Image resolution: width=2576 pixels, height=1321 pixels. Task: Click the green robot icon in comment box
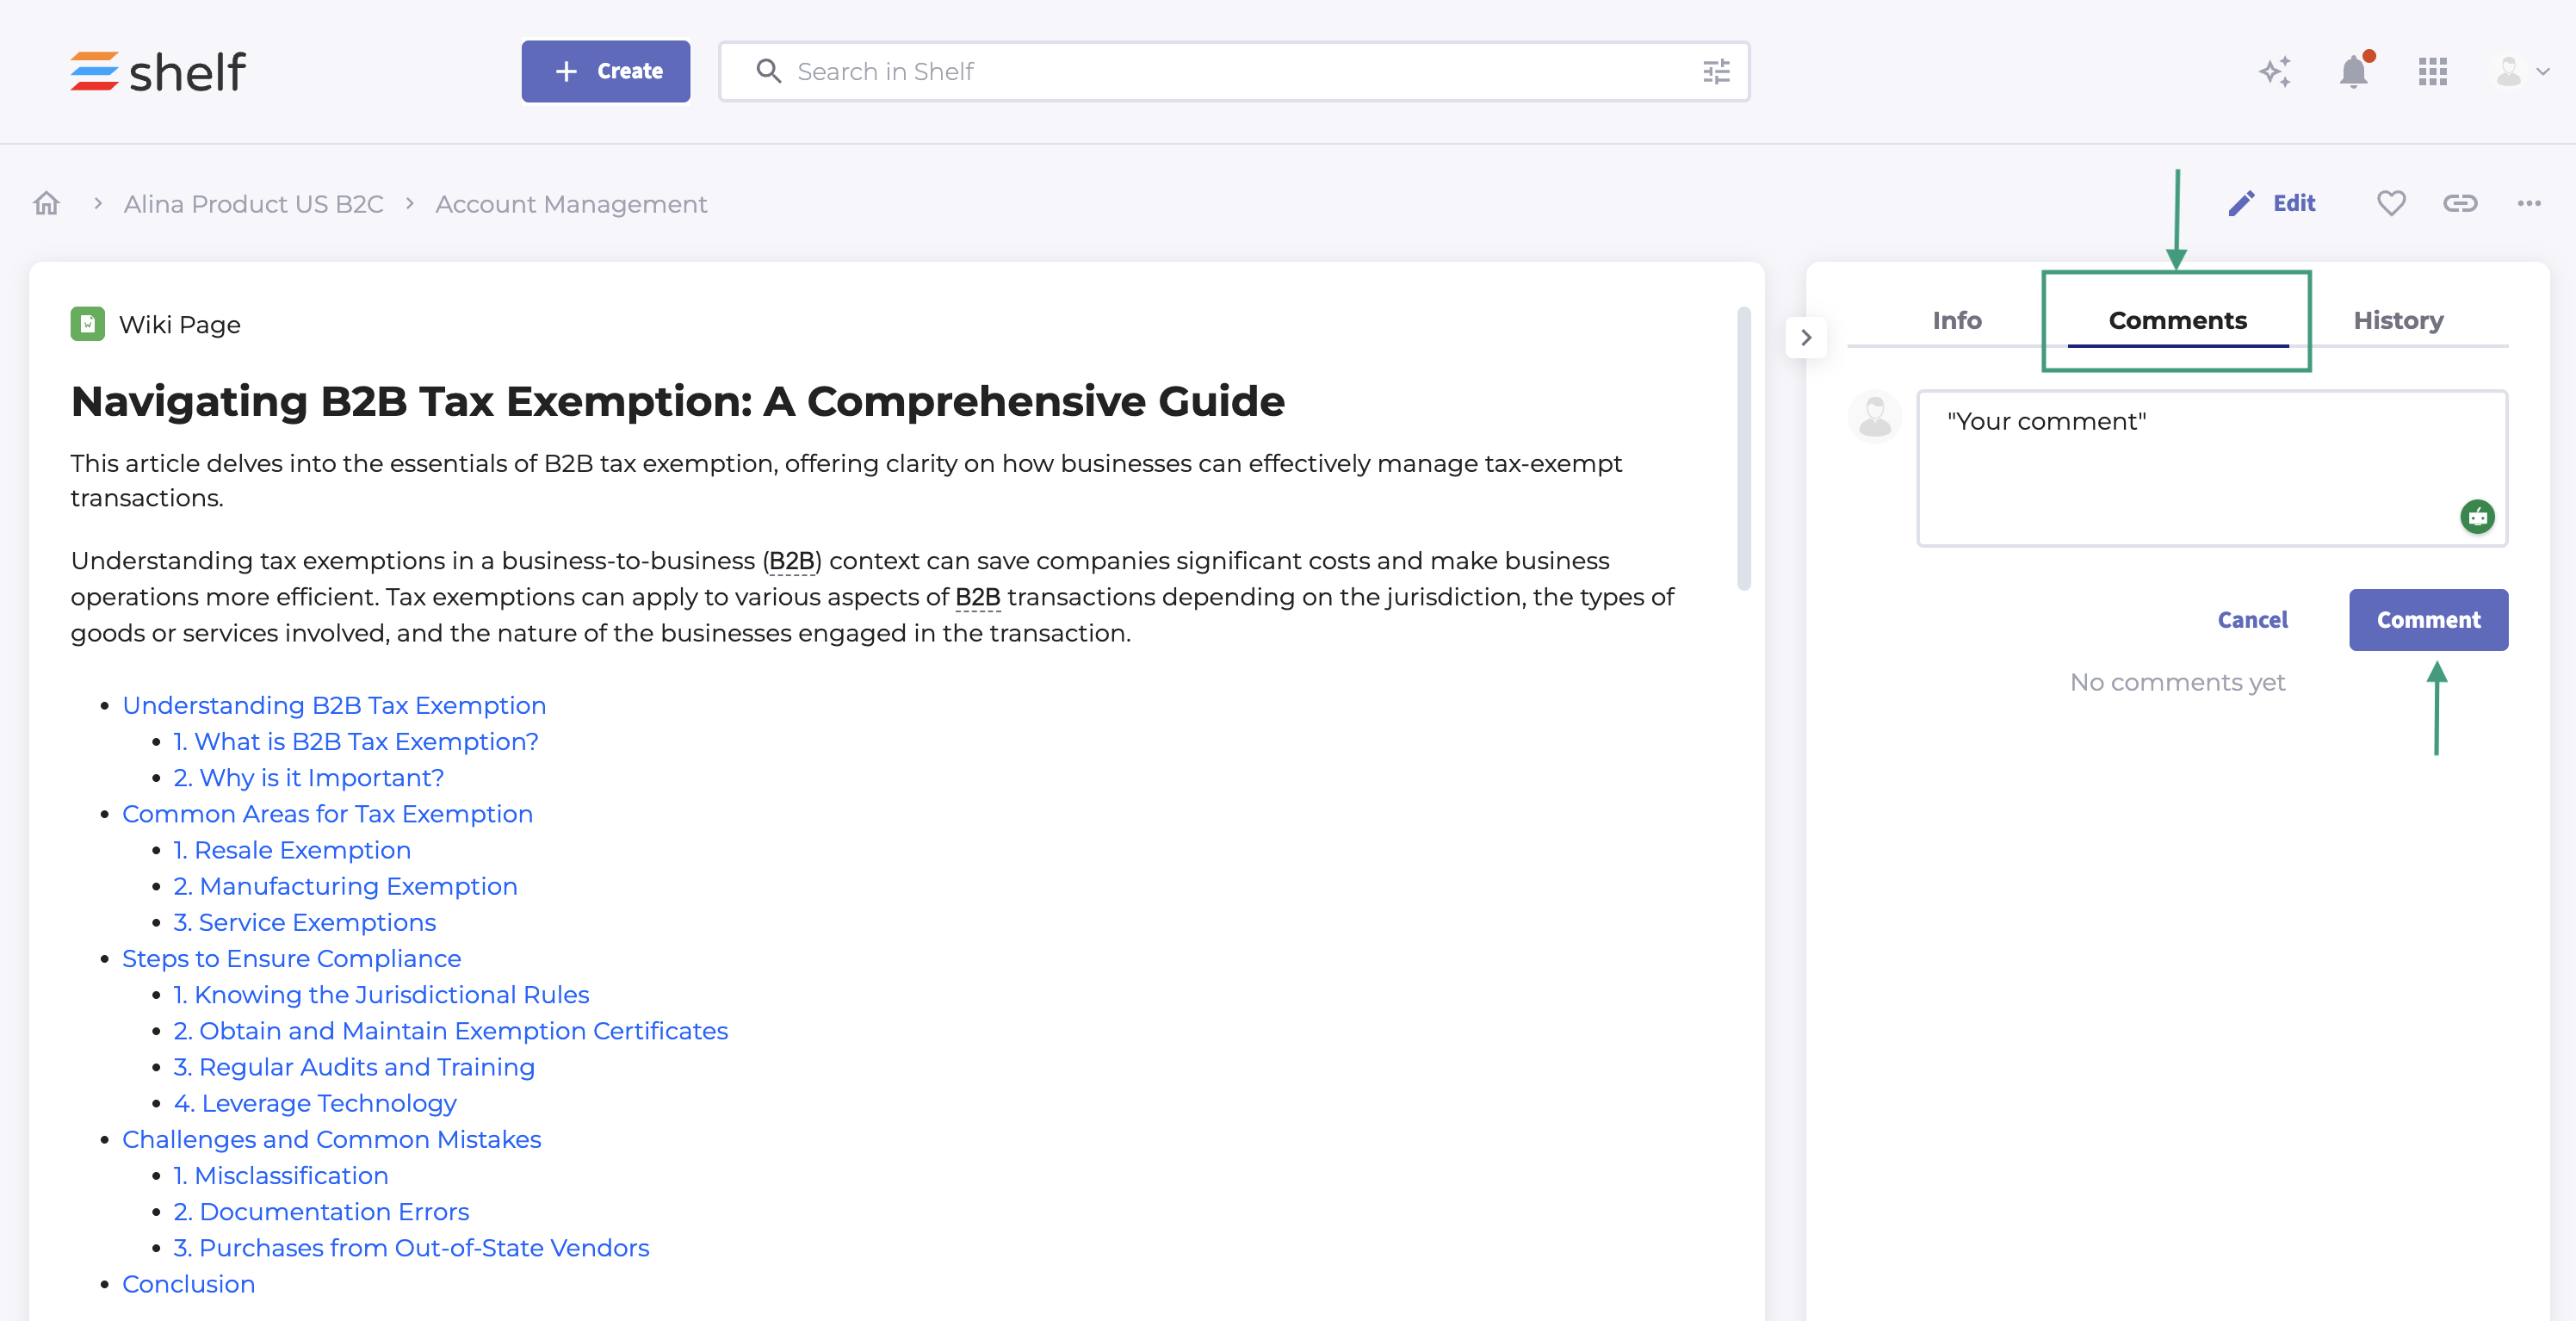2477,517
